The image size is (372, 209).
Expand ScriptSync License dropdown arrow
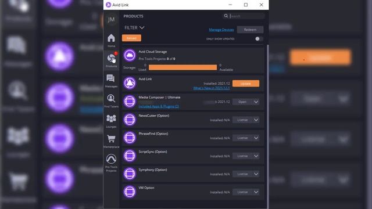click(x=256, y=156)
